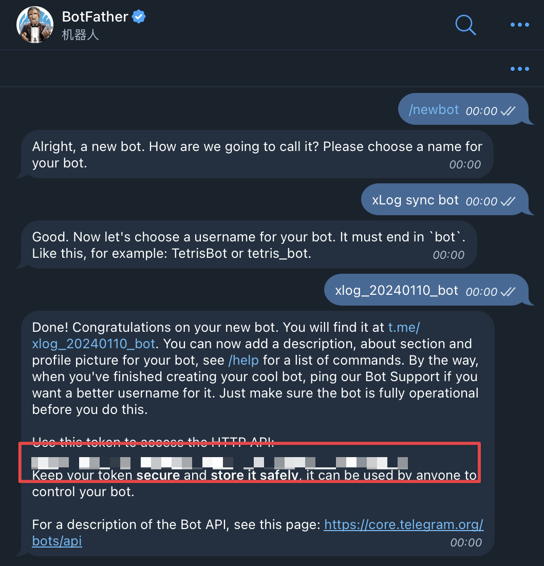Click the /help command link

point(243,360)
